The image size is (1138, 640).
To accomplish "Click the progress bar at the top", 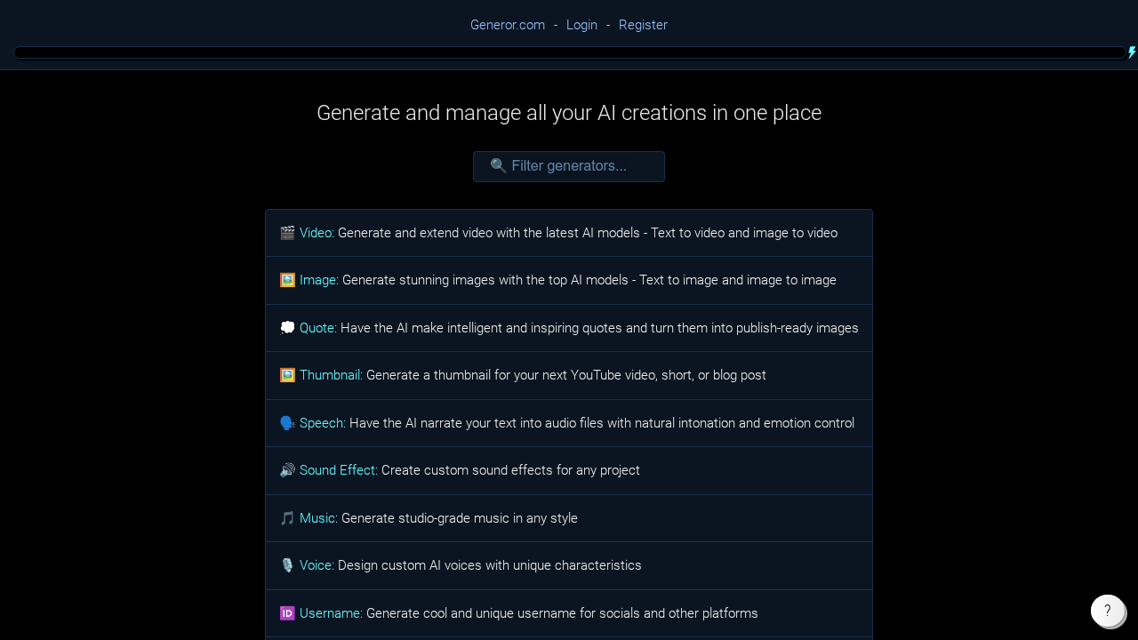I will coord(569,52).
